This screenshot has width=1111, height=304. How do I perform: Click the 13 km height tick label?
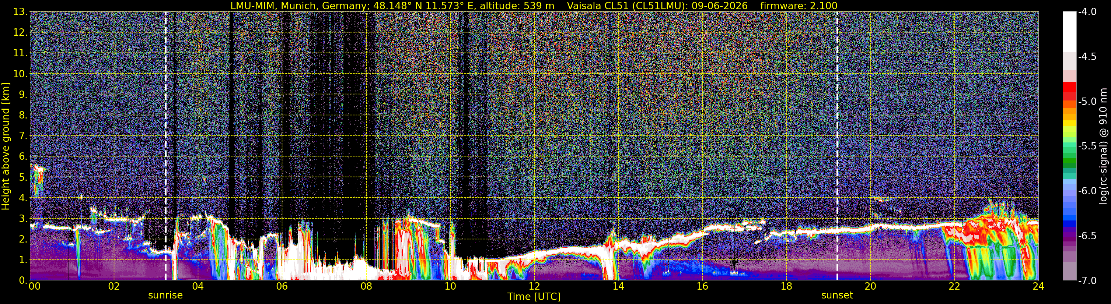coord(20,12)
